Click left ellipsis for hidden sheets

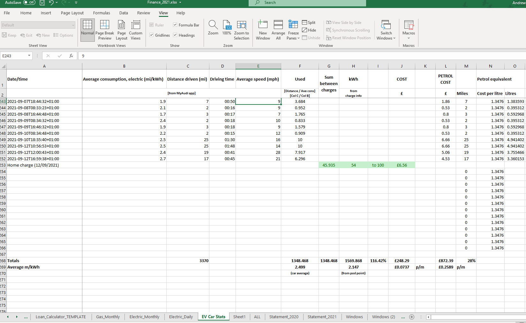click(26, 317)
